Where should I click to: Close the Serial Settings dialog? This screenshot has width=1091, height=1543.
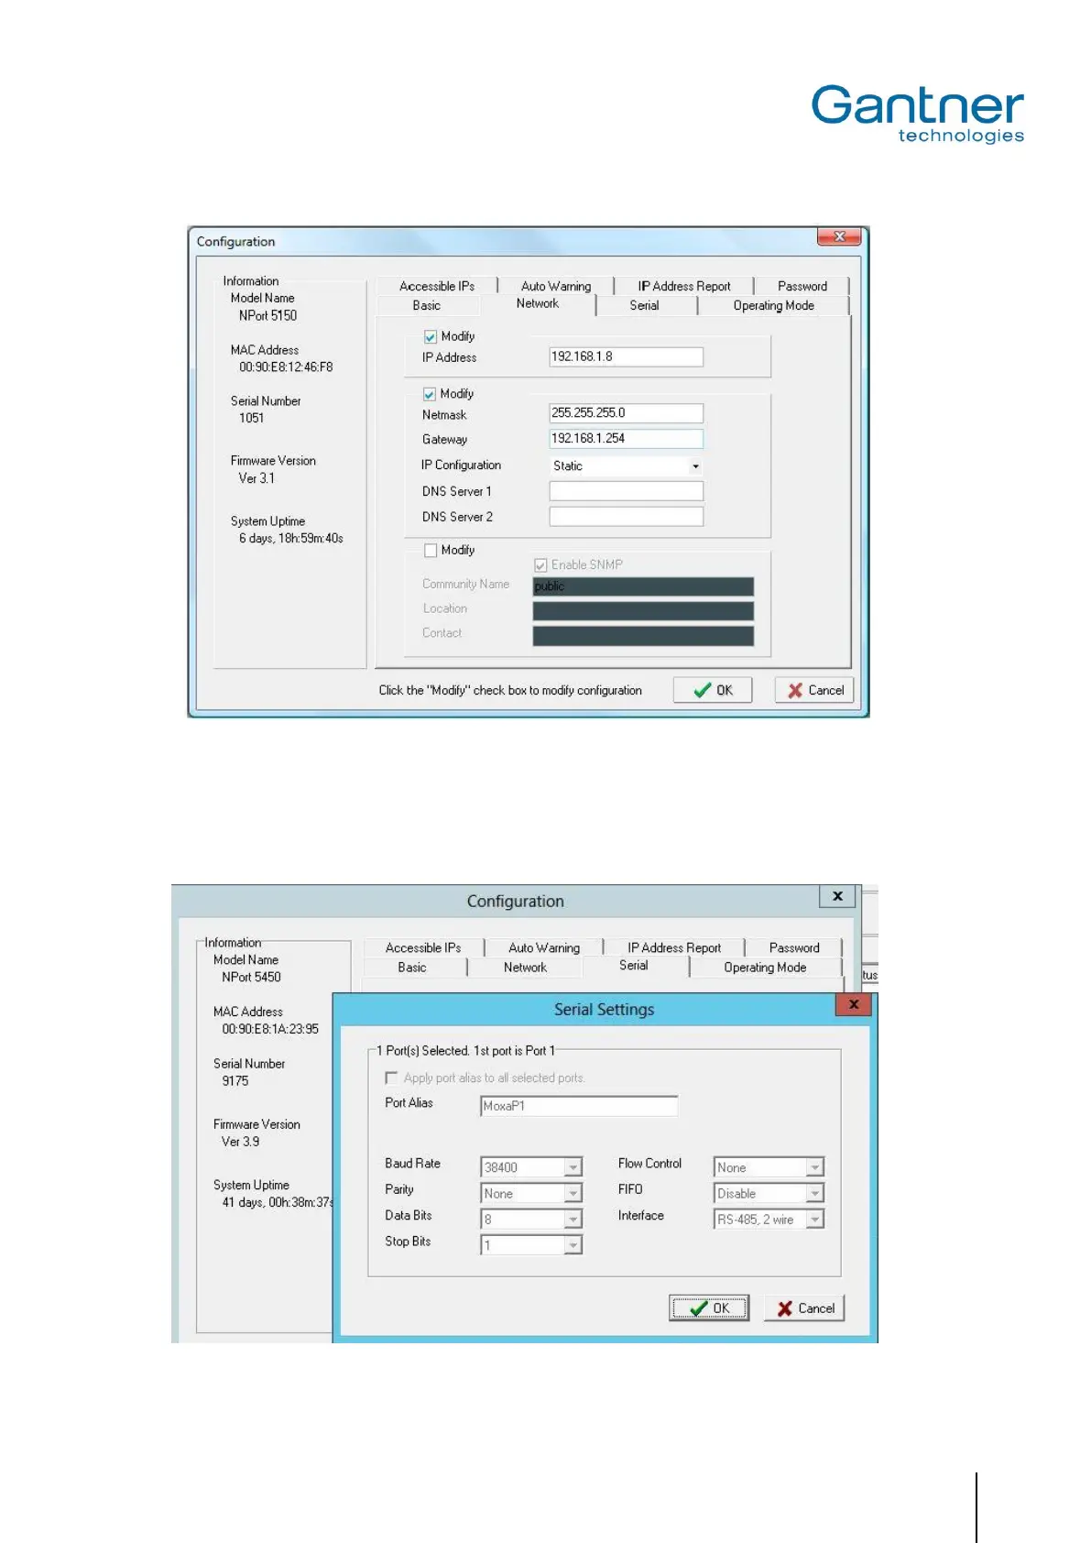[854, 1004]
